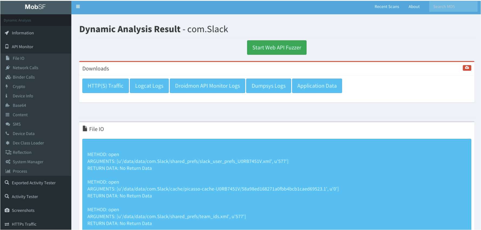
Task: Focus the Search MD5 field
Action: pyautogui.click(x=453, y=6)
